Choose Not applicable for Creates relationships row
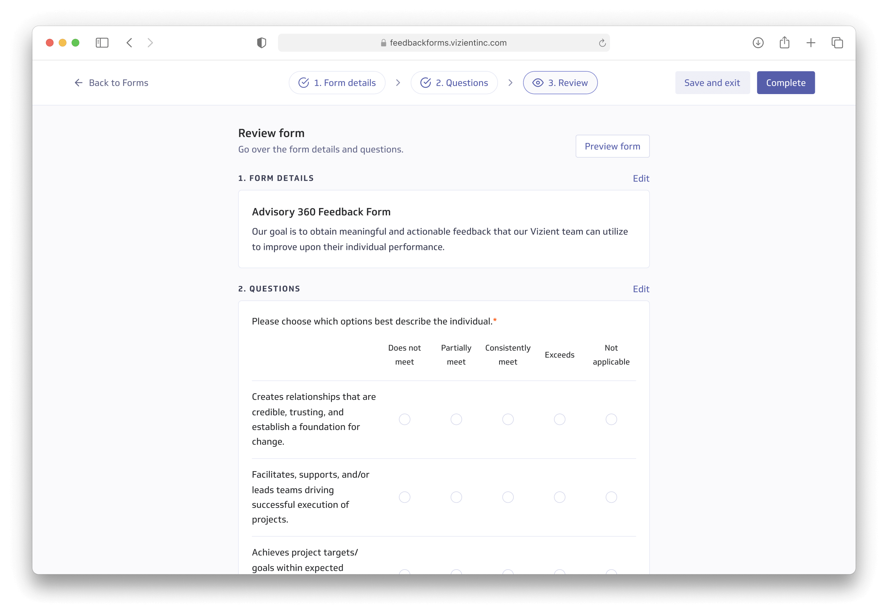The width and height of the screenshot is (888, 613). (611, 419)
